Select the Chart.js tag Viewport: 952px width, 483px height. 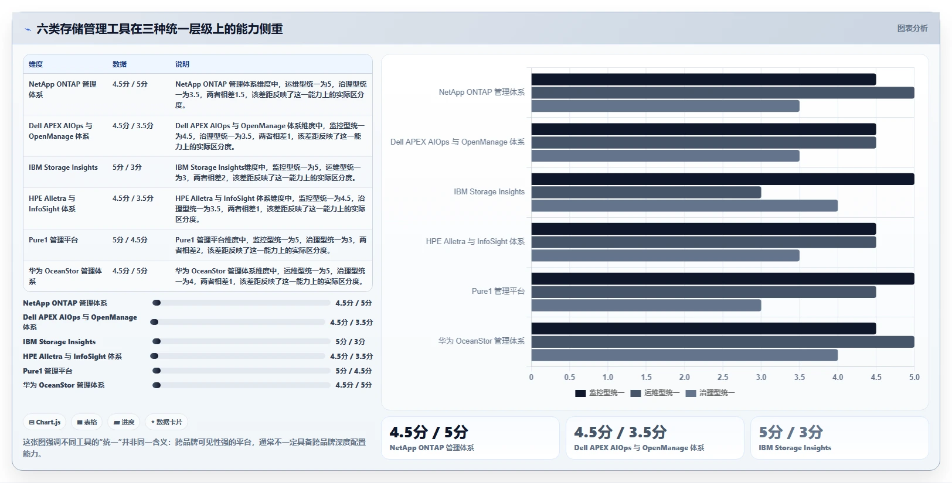45,422
